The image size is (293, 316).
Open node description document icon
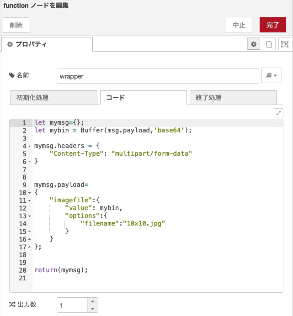[x=269, y=44]
